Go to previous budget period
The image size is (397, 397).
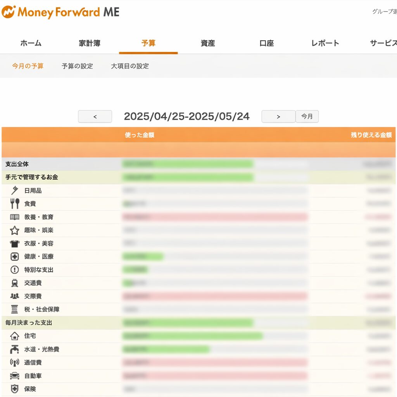click(x=95, y=116)
